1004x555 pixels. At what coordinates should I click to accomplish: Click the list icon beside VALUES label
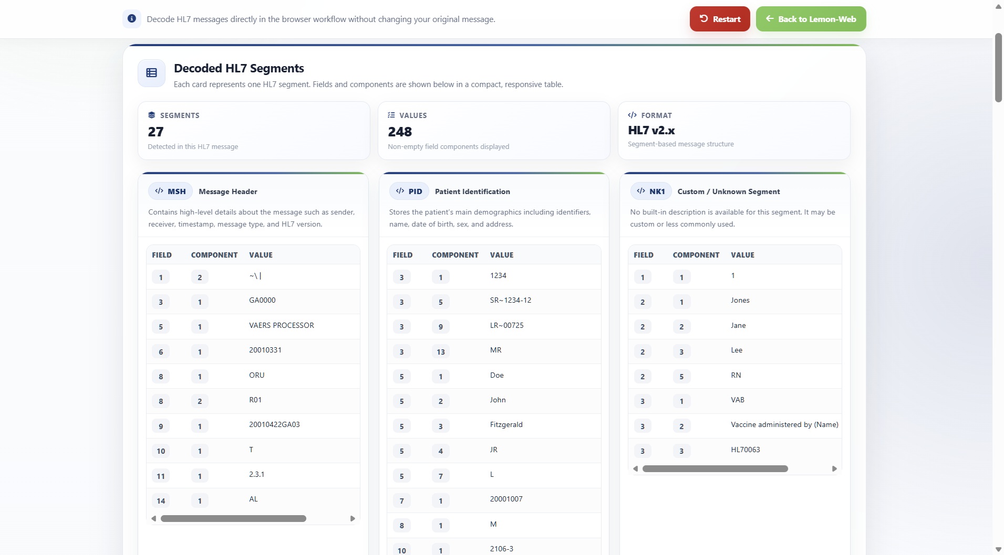click(391, 115)
